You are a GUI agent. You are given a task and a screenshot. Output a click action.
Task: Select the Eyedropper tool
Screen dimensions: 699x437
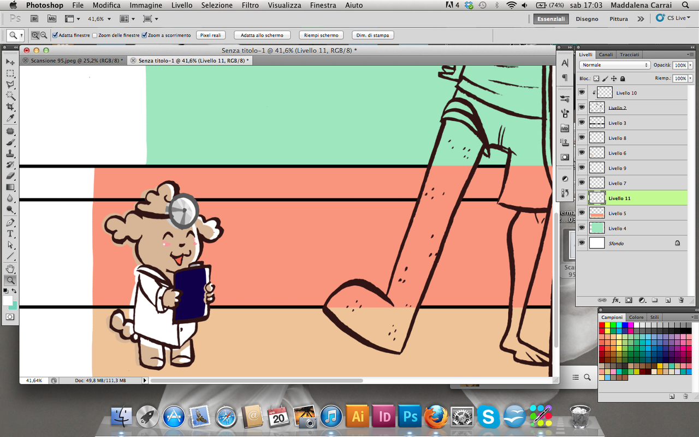(10, 119)
